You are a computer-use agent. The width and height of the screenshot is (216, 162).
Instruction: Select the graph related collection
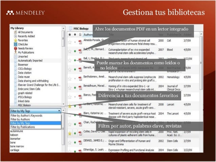click(x=25, y=93)
